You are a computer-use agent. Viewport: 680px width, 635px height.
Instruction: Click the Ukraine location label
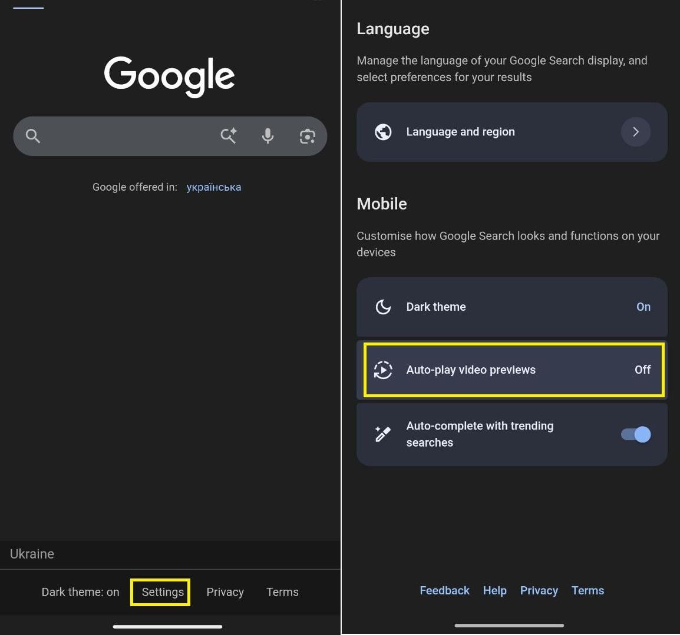point(32,554)
